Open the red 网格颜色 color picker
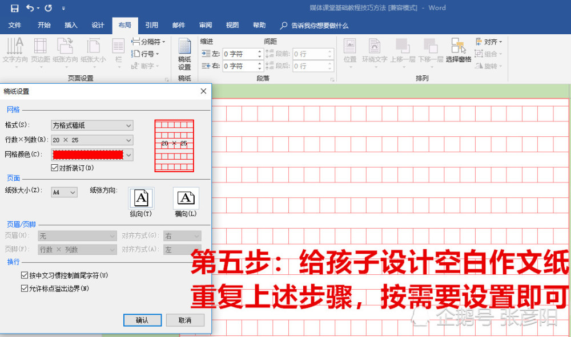571x337 pixels. point(92,155)
